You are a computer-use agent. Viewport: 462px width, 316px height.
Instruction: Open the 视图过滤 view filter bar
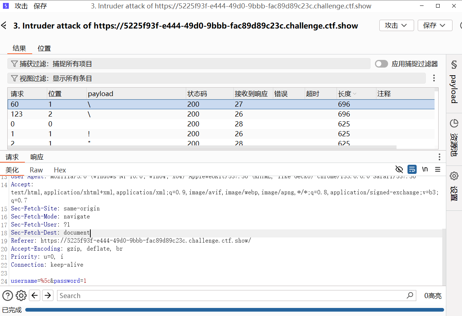tap(216, 79)
